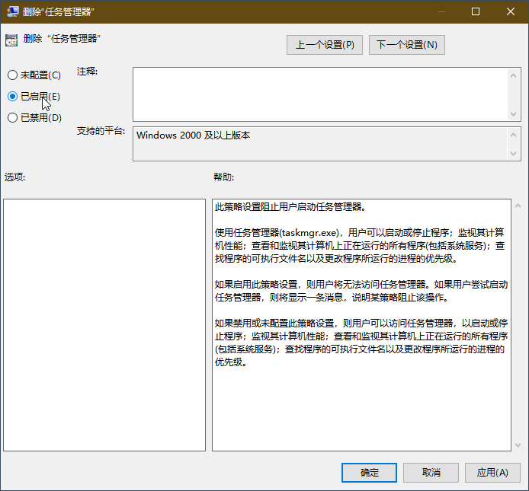Click the down arrow of 注释 scrollbar

[x=514, y=114]
